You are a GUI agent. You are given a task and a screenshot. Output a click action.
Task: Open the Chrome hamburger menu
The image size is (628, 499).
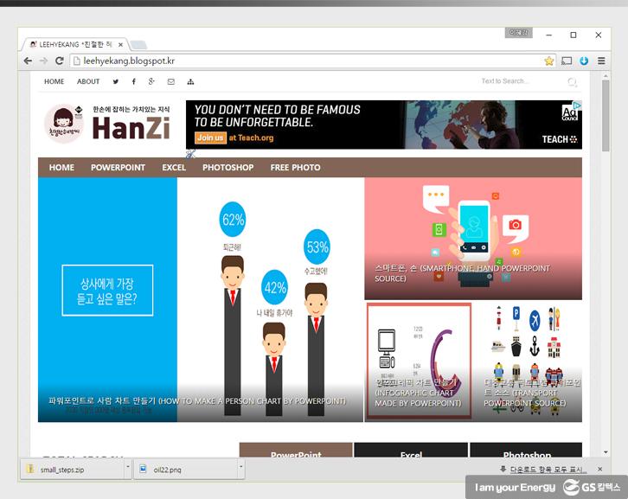[x=601, y=61]
